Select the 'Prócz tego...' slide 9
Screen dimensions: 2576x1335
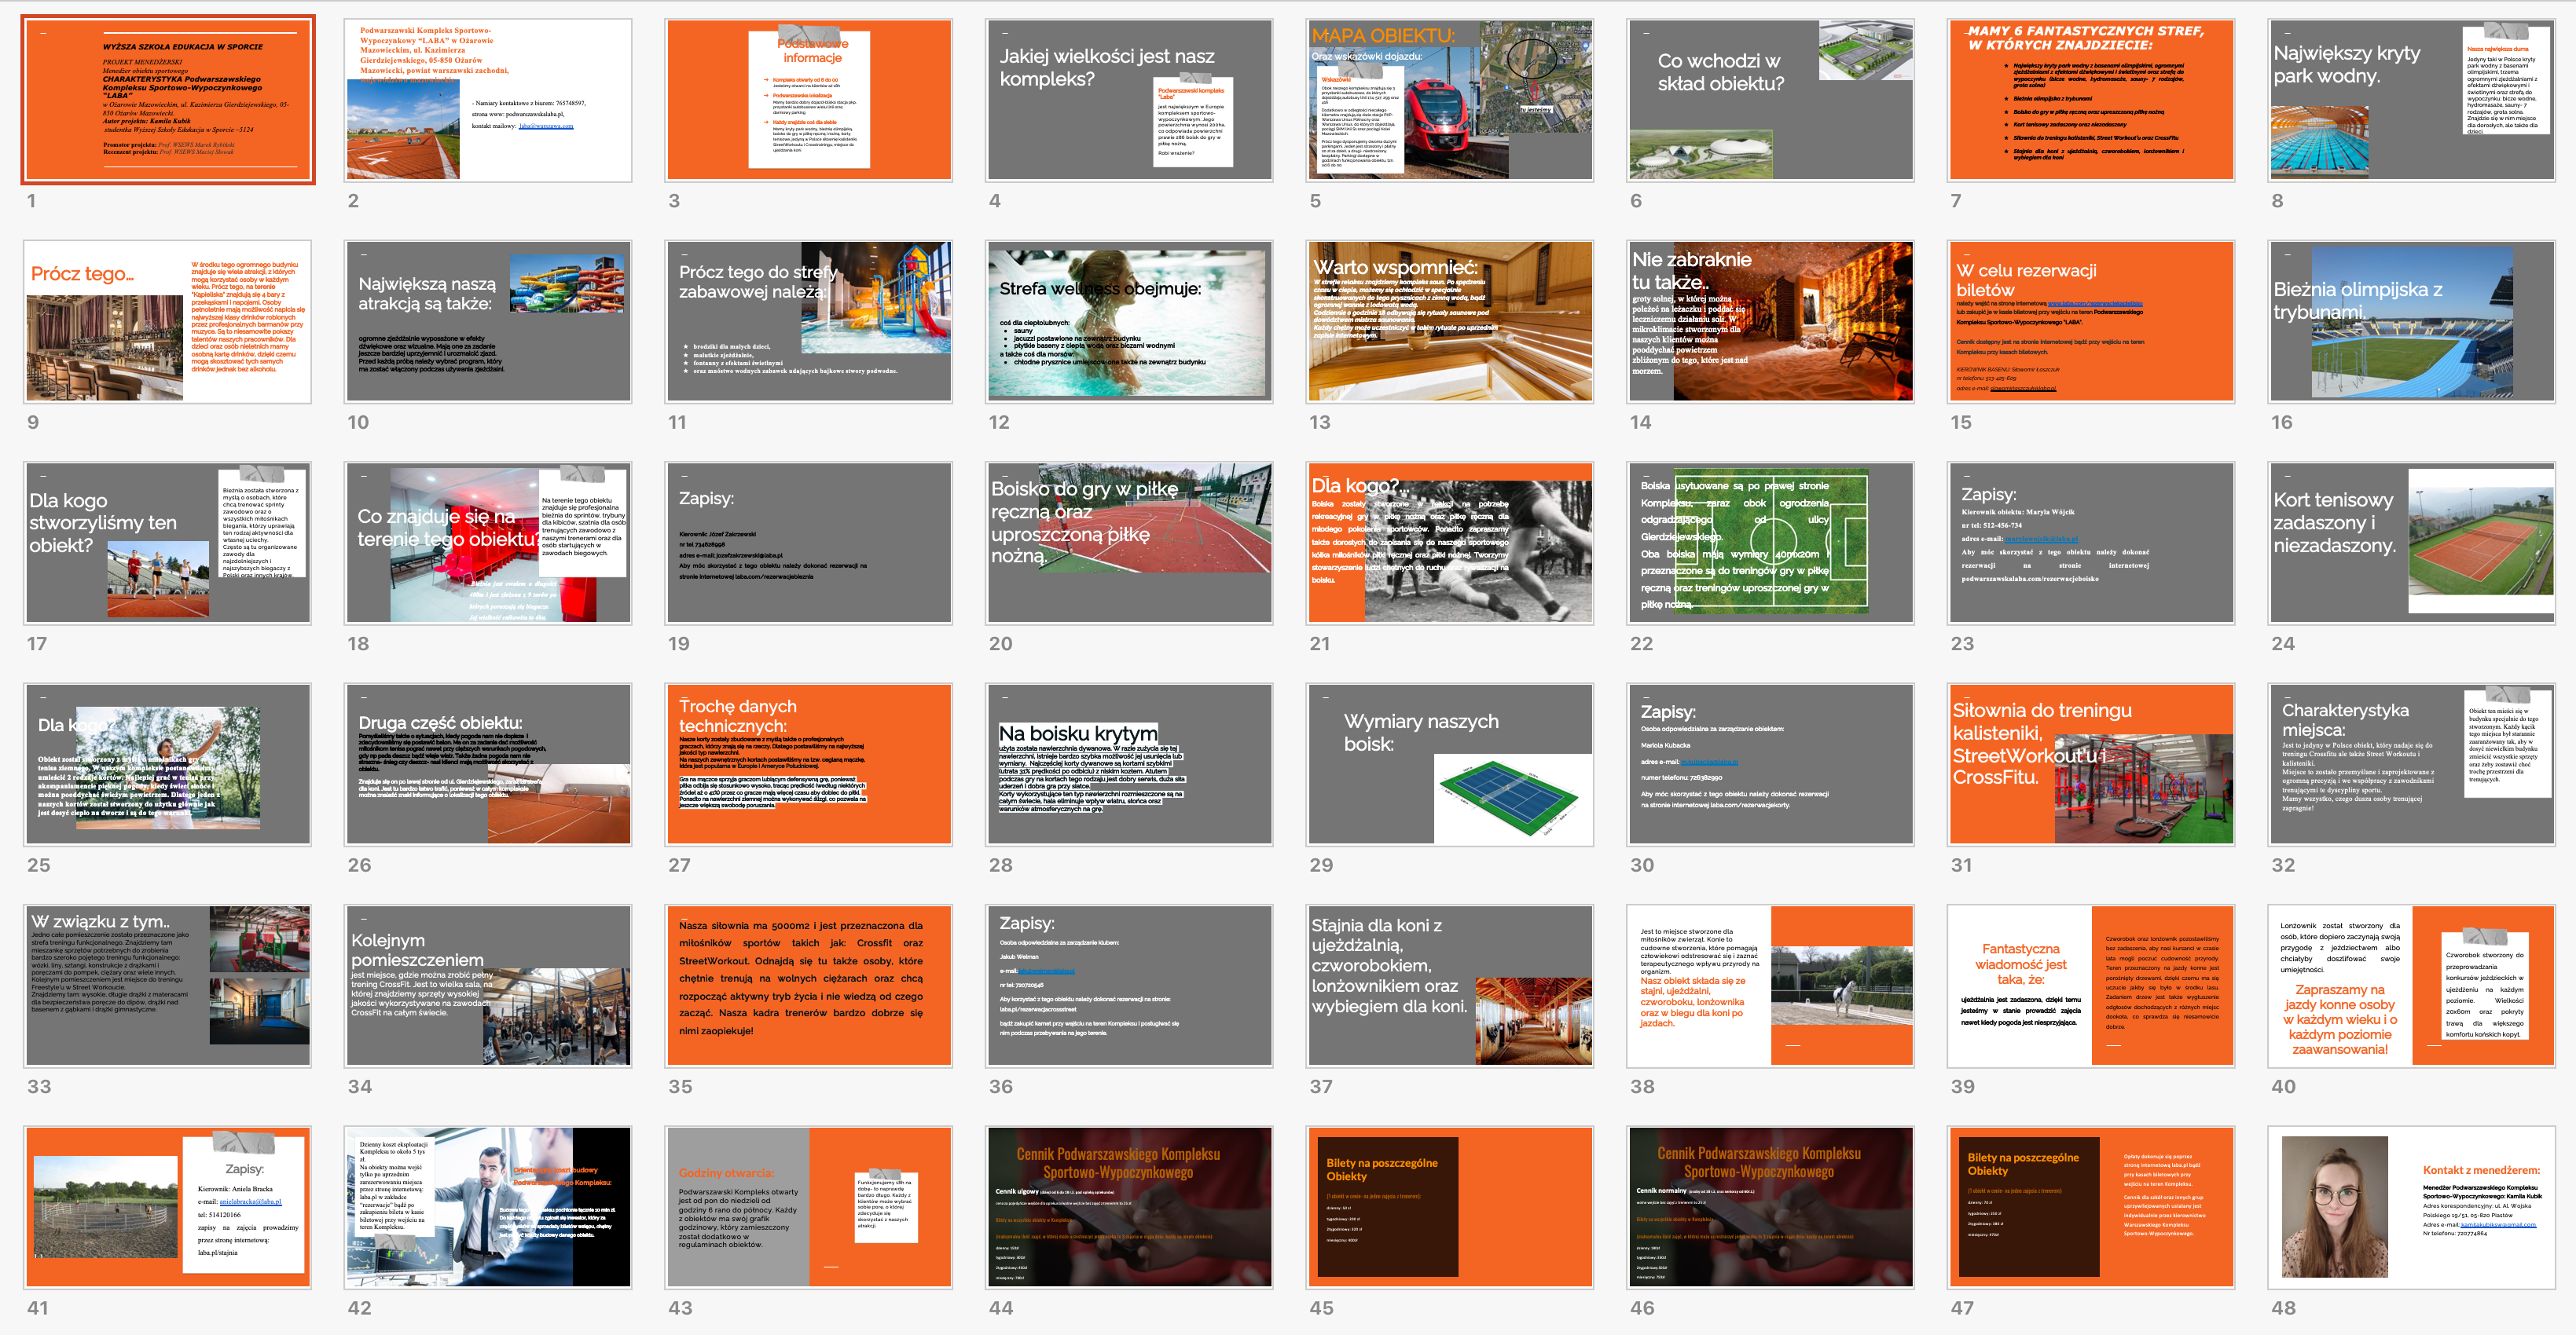tap(168, 320)
